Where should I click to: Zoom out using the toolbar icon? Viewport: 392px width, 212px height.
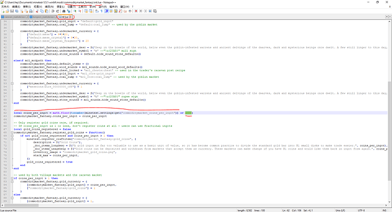pyautogui.click(x=80, y=11)
